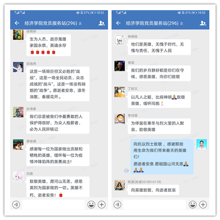Click the left chat message input field
Screen dimensions: 220x220
53,205
